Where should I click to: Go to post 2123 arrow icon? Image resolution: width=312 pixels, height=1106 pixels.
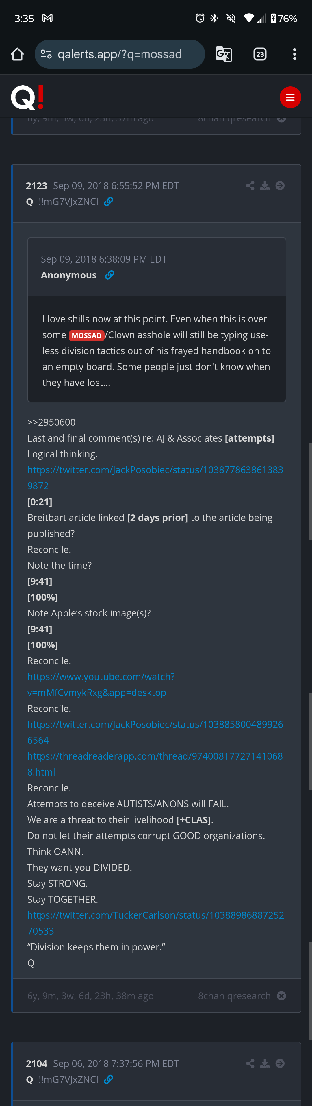coord(280,185)
